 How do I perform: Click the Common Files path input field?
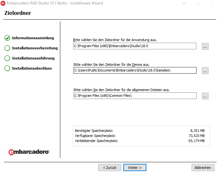pos(135,96)
